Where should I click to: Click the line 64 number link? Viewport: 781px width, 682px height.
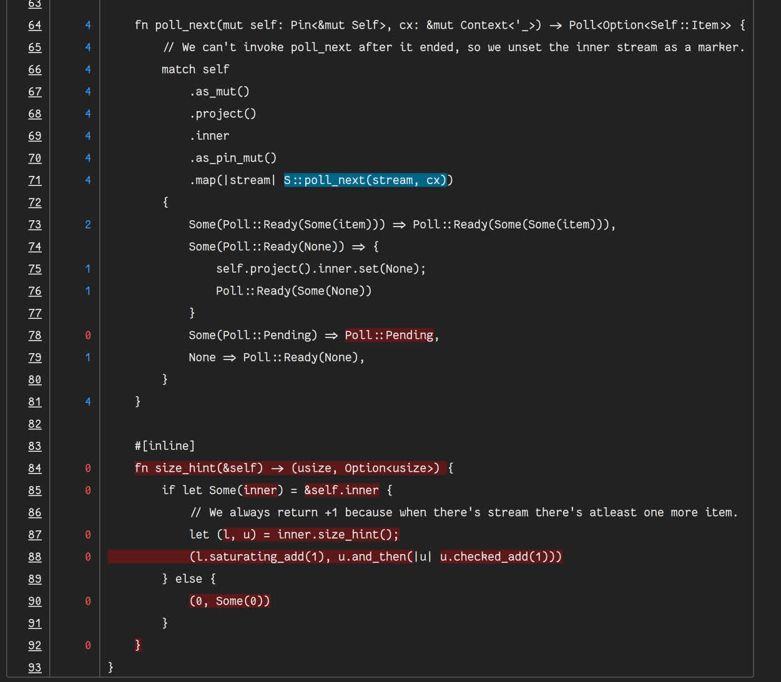[34, 25]
